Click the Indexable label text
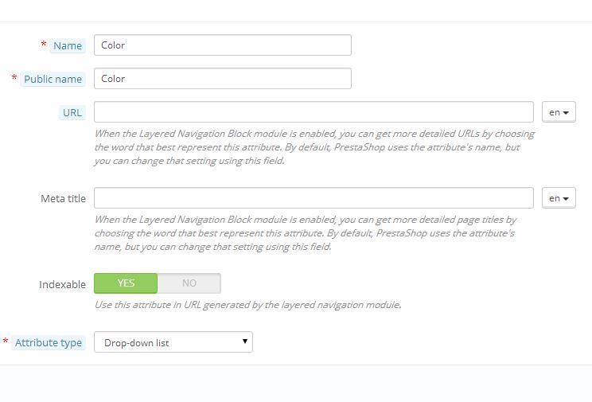 coord(62,284)
